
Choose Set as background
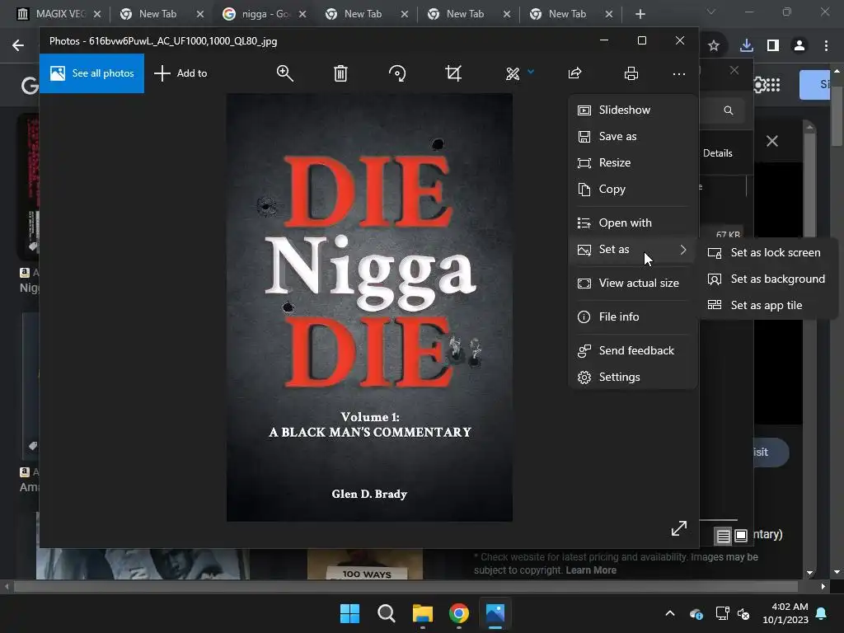[x=768, y=279]
